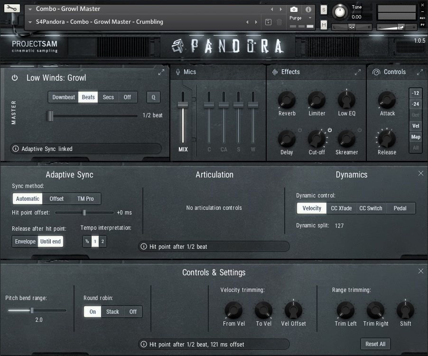This screenshot has width=428, height=356.
Task: Click the wrench edit icon
Action: [x=12, y=9]
